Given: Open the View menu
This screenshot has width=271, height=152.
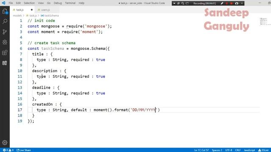Looking at the screenshot, I should click(41, 3).
